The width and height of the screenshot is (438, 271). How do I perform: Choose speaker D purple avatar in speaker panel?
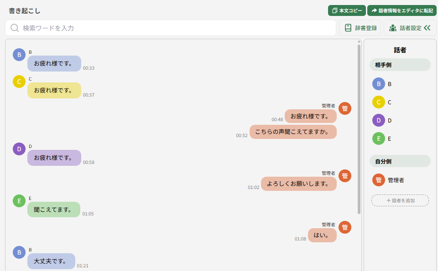tap(379, 120)
